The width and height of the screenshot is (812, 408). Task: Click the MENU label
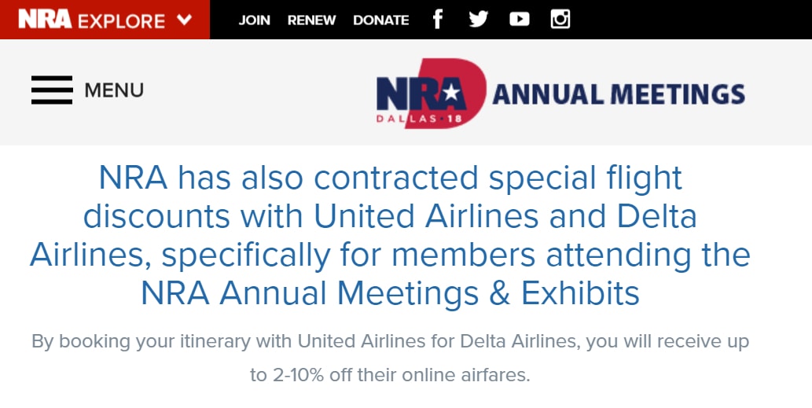tap(114, 90)
